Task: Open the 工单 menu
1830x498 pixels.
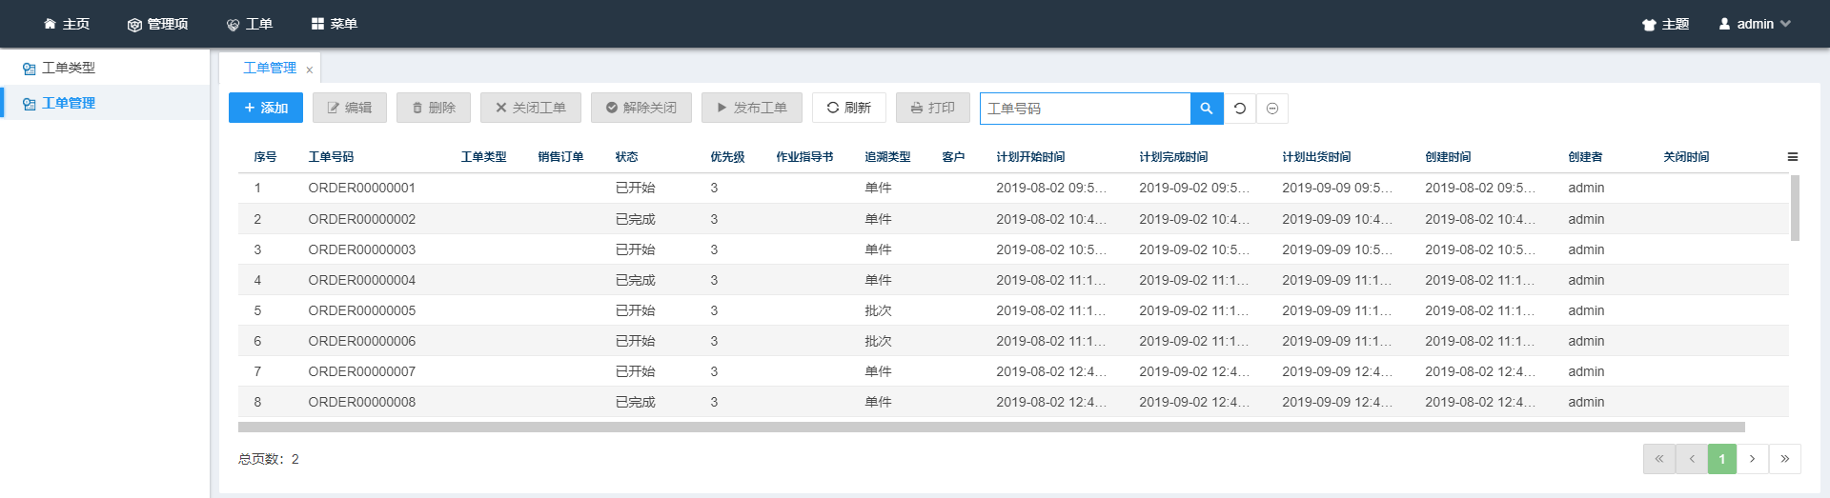Action: (250, 24)
